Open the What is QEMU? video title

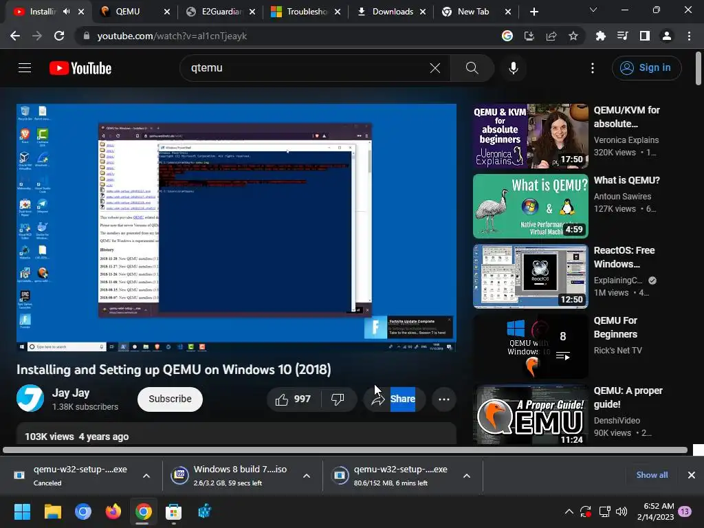[627, 180]
